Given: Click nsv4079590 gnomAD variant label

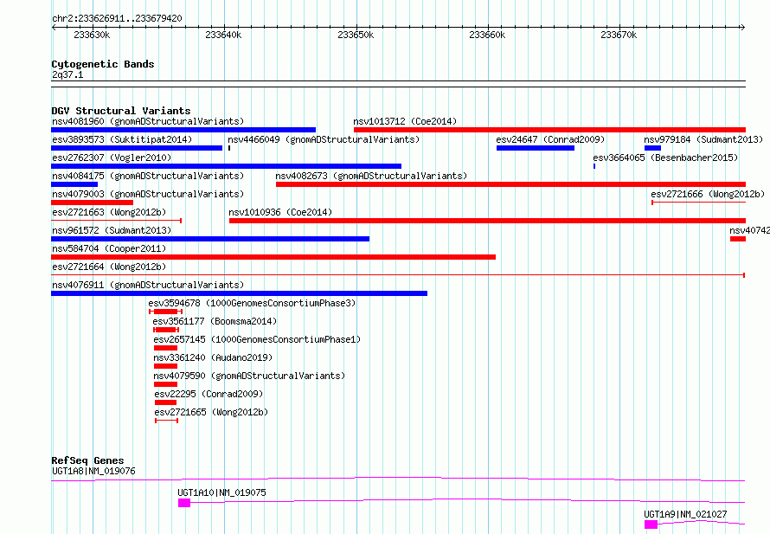Looking at the screenshot, I should click(249, 376).
